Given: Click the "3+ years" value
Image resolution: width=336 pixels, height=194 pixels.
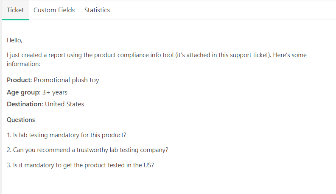Looking at the screenshot, I should (55, 92).
